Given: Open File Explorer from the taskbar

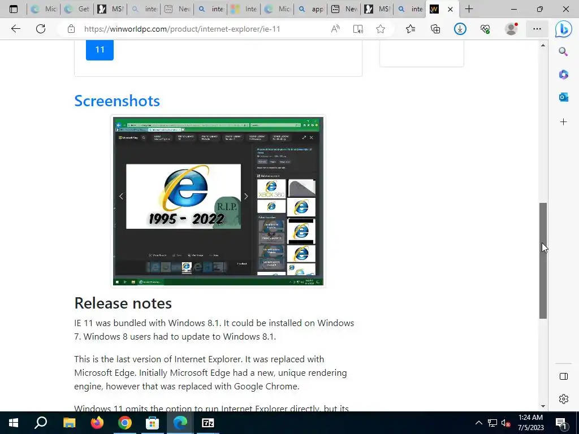Looking at the screenshot, I should click(69, 423).
